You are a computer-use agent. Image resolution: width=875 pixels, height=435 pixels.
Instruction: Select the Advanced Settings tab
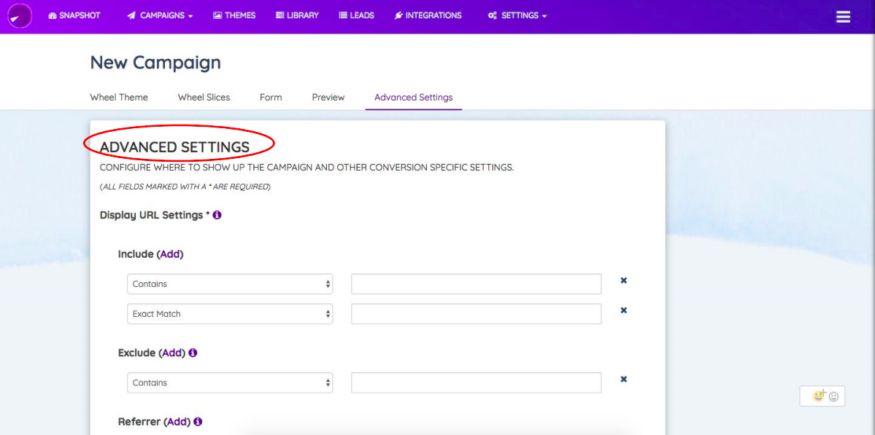[x=414, y=98]
